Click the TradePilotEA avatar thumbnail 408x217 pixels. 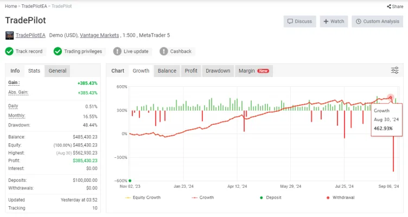click(9, 35)
